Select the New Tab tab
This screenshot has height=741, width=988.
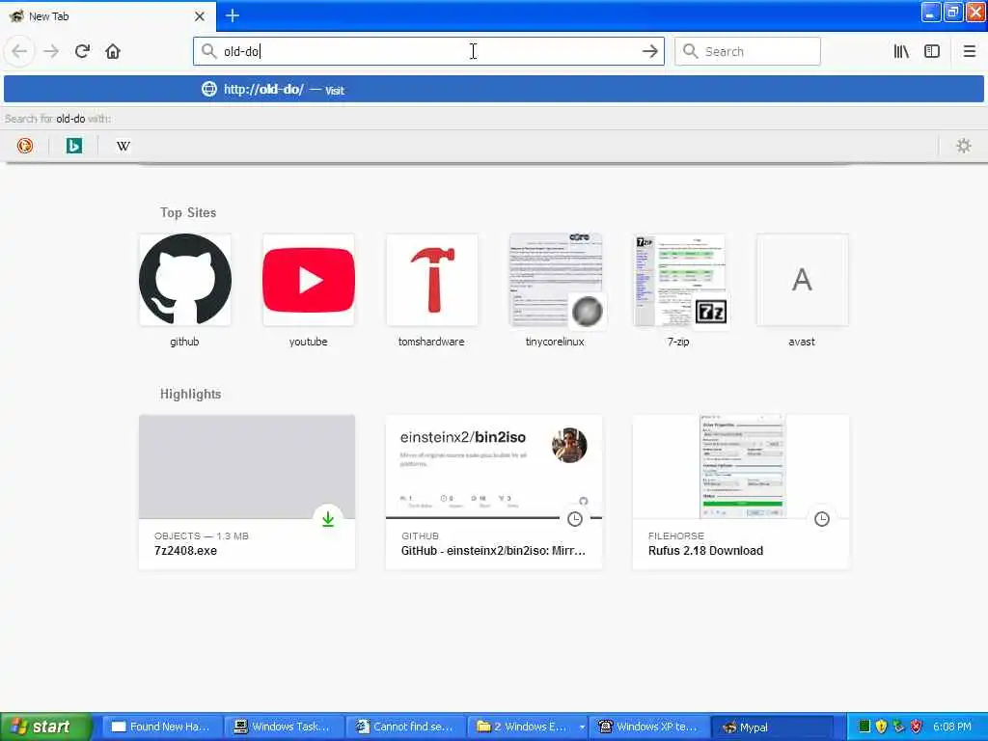pyautogui.click(x=107, y=16)
